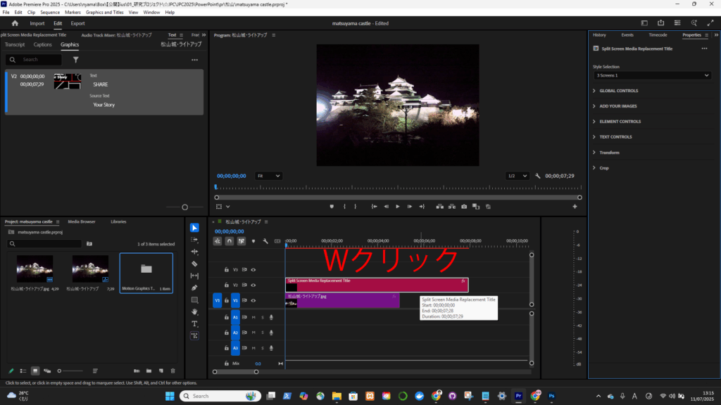Select the Ripple Edit tool
The width and height of the screenshot is (721, 405).
(x=194, y=252)
